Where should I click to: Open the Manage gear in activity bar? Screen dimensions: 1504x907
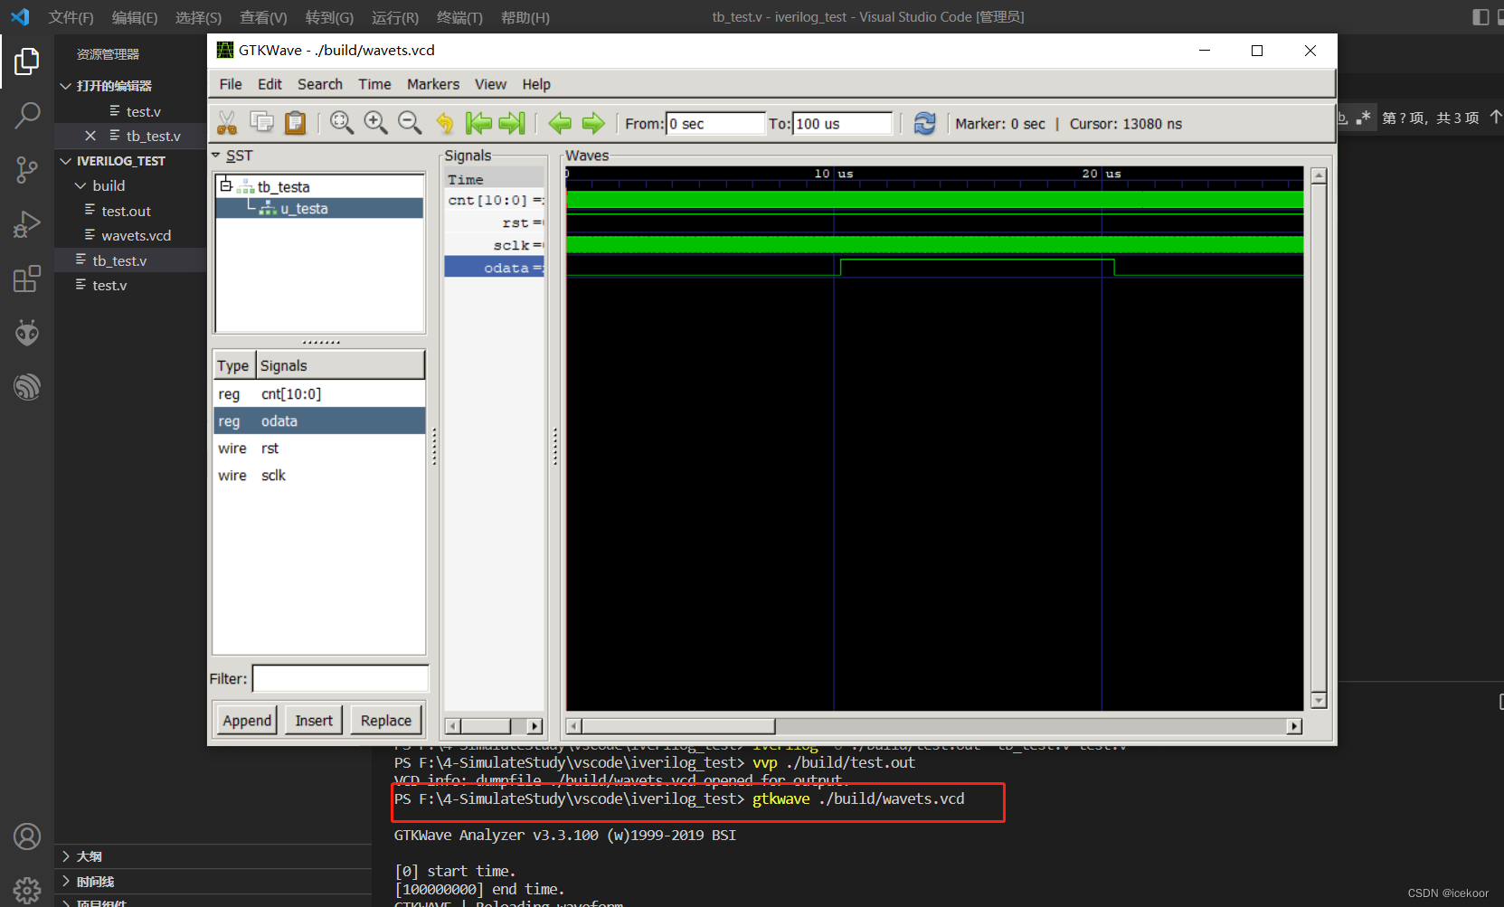click(x=27, y=890)
